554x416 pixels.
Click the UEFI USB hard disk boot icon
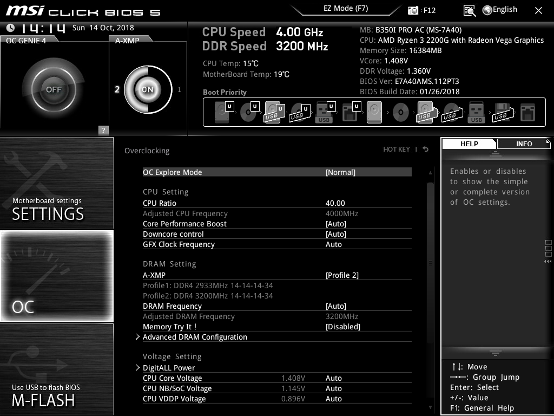pyautogui.click(x=274, y=112)
